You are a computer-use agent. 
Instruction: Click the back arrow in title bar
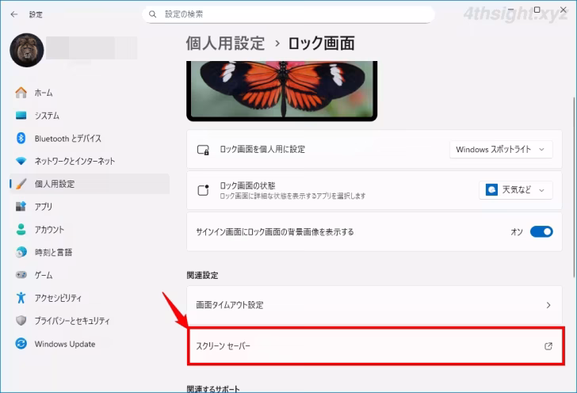tap(13, 14)
